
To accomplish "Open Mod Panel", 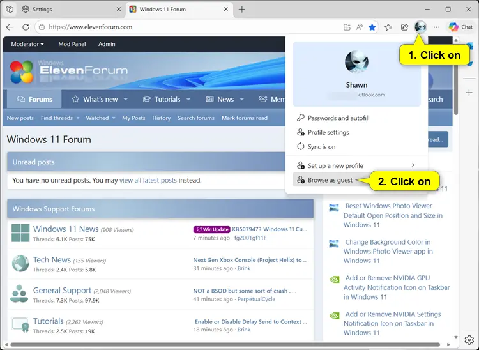I will (x=72, y=44).
